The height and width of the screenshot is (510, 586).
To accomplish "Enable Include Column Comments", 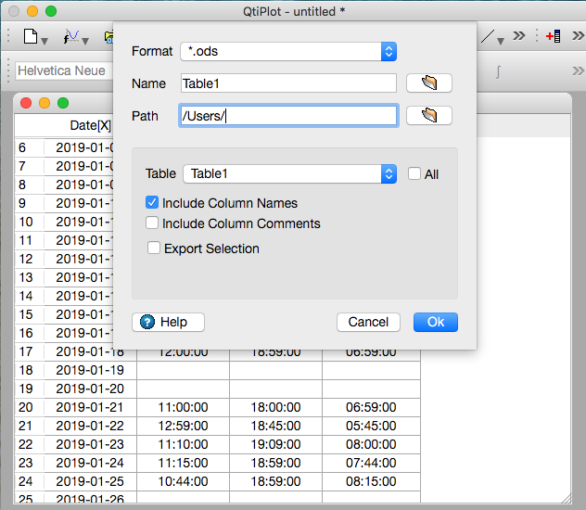I will (152, 223).
